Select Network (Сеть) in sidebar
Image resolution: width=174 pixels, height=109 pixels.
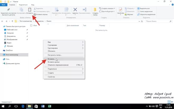coord(6,59)
